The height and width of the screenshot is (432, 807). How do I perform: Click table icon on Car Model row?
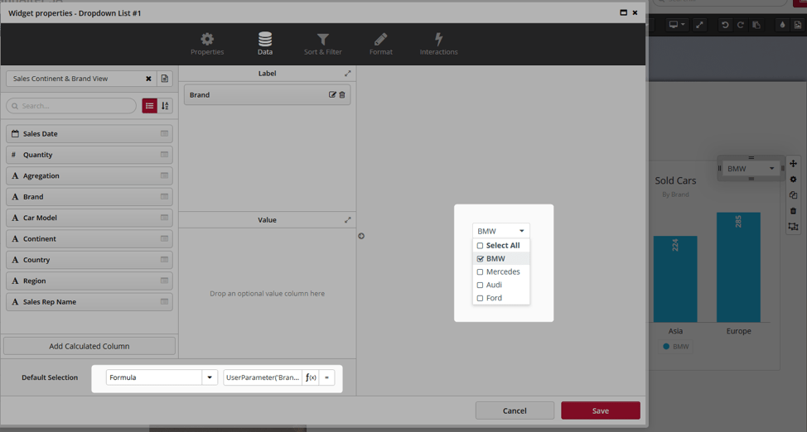pos(164,218)
